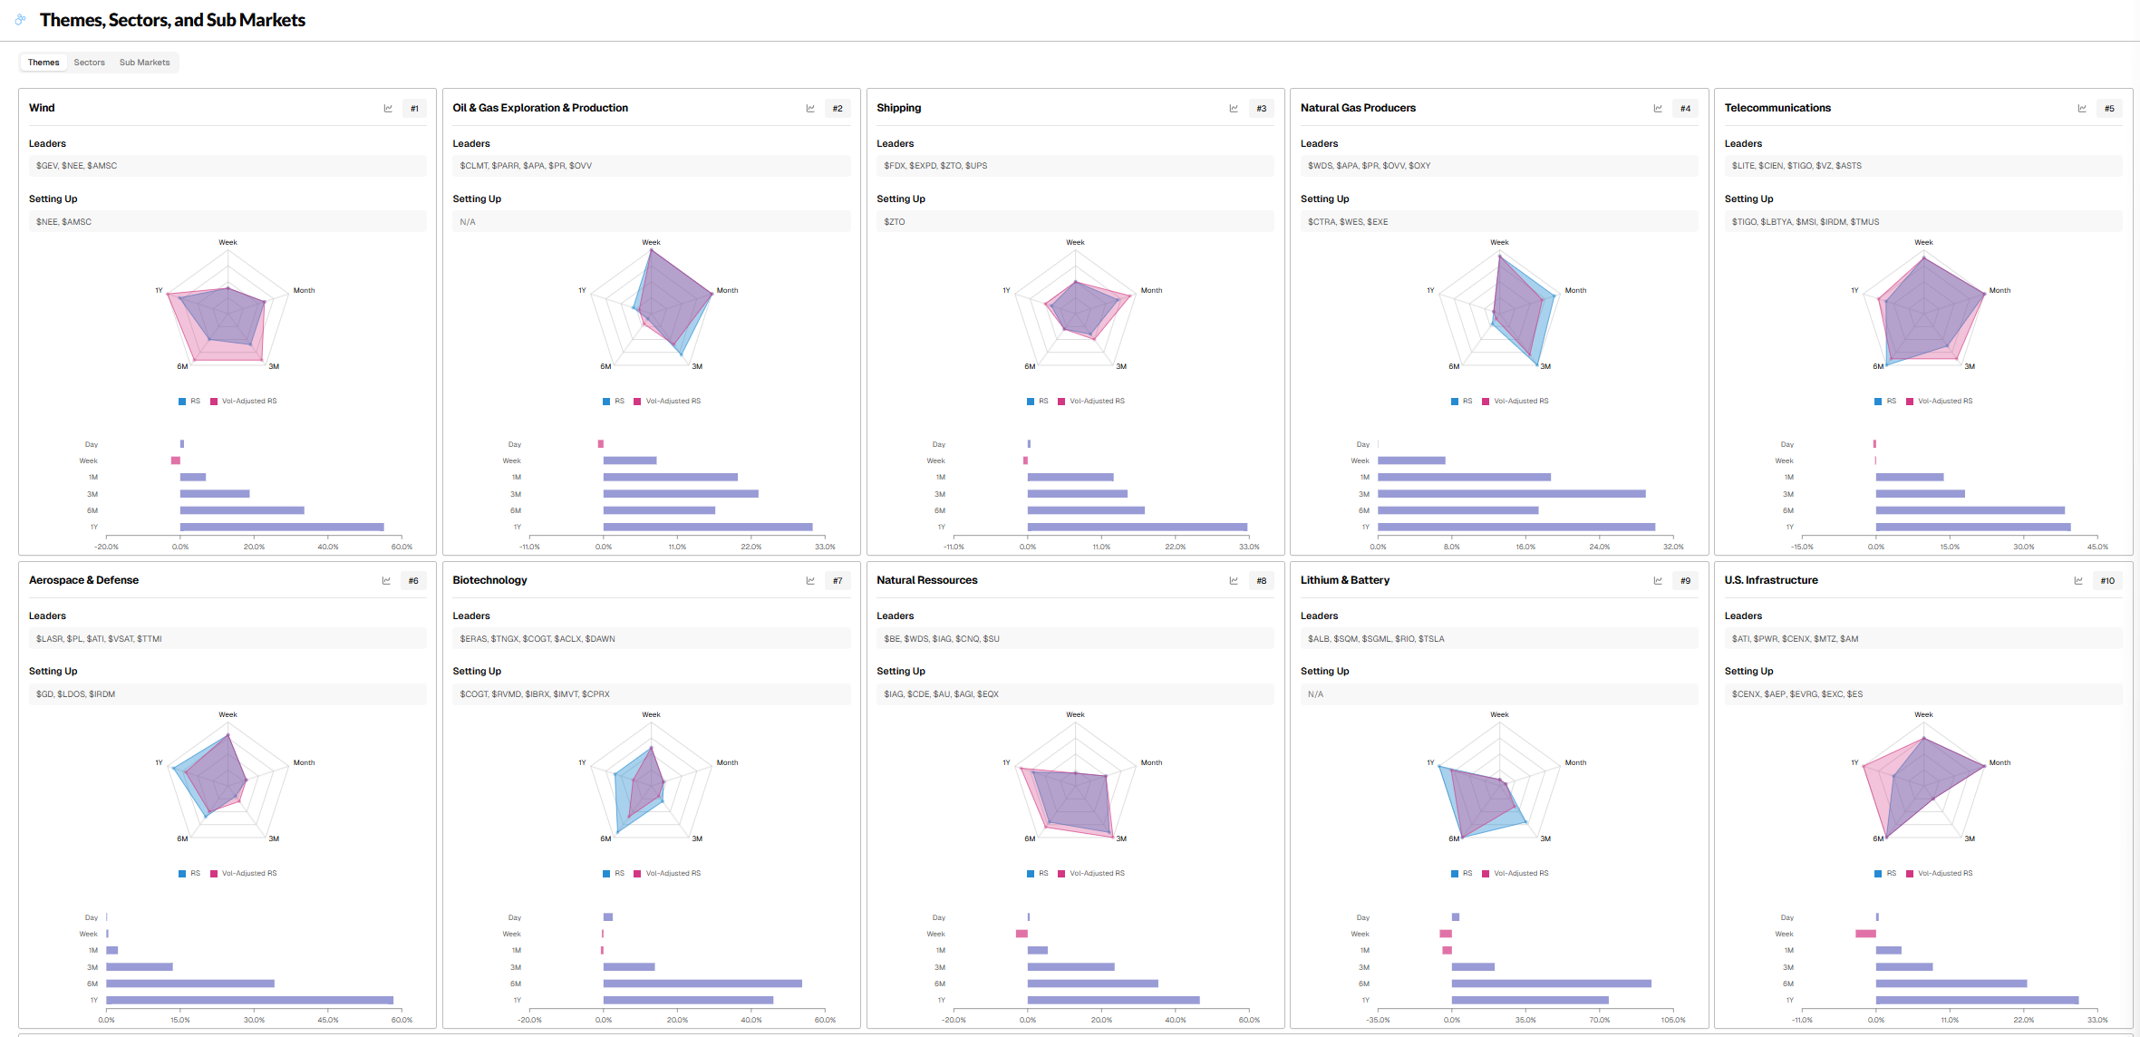Open Telecommunications chart icon
The height and width of the screenshot is (1037, 2140).
2082,109
